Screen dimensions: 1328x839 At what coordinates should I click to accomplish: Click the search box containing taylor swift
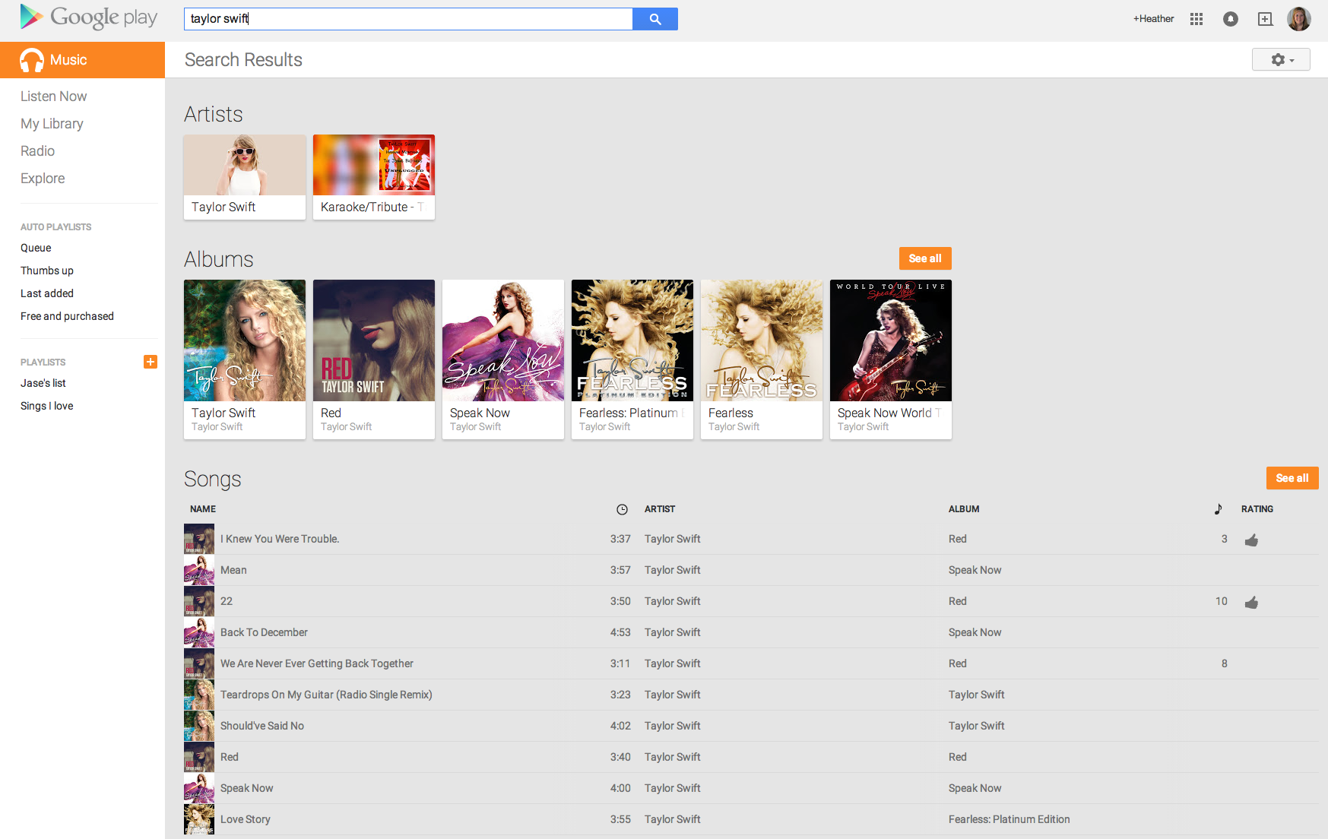tap(407, 19)
